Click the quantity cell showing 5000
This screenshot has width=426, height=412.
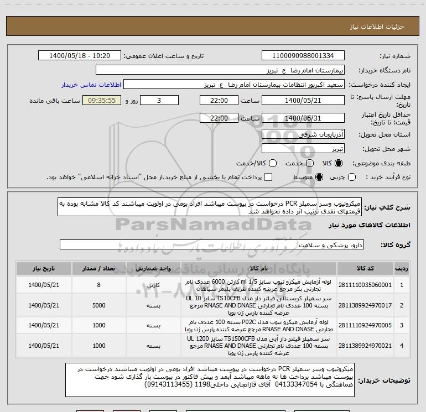pos(99,305)
